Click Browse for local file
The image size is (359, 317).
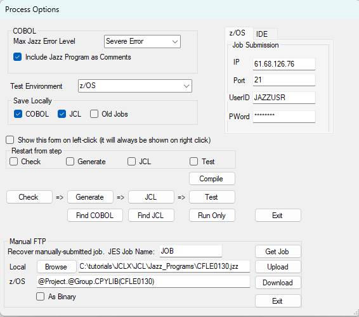(x=56, y=267)
